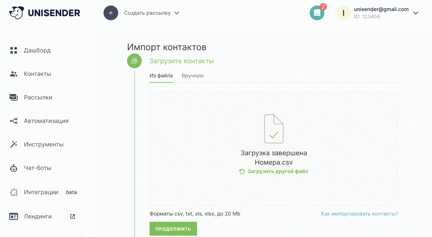Image resolution: width=432 pixels, height=237 pixels.
Task: Click the Чат-боты robot icon
Action: [x=14, y=168]
